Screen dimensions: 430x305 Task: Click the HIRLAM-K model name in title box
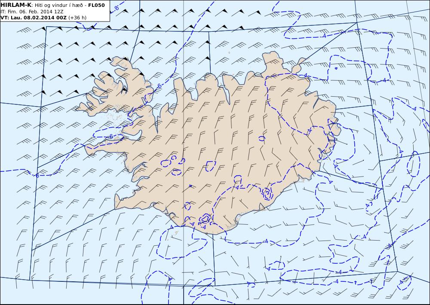pyautogui.click(x=16, y=5)
